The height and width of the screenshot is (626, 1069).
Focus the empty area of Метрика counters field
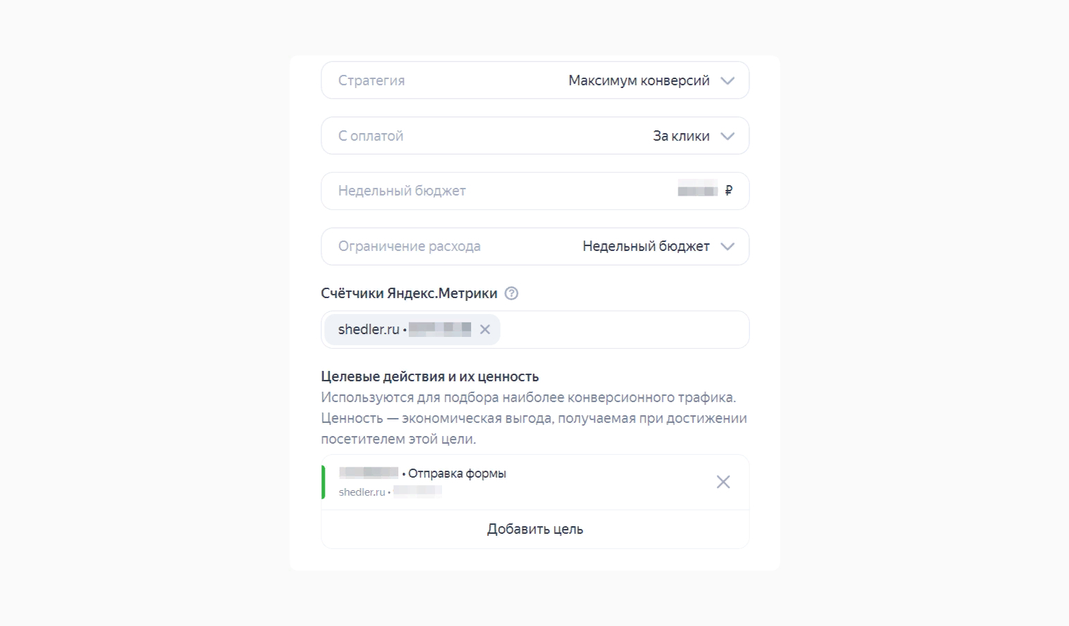[624, 329]
